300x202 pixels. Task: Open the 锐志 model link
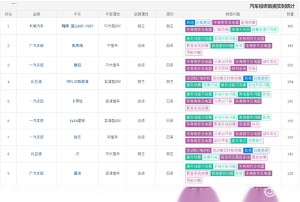77,137
